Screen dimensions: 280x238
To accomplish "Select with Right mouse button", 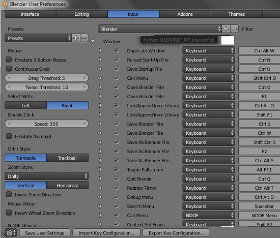I will [x=68, y=105].
